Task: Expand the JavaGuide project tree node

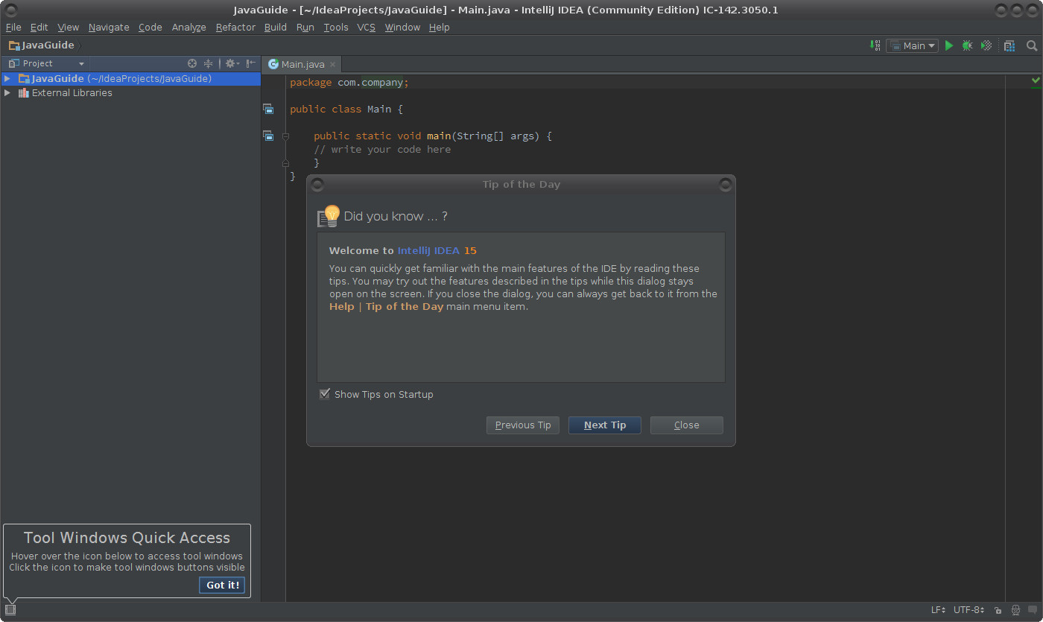Action: [7, 78]
